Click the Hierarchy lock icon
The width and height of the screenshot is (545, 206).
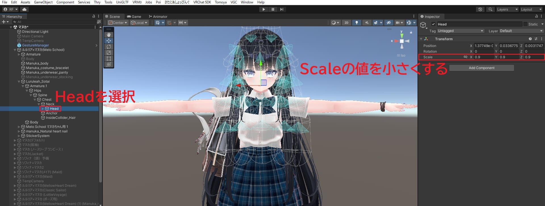tap(94, 16)
